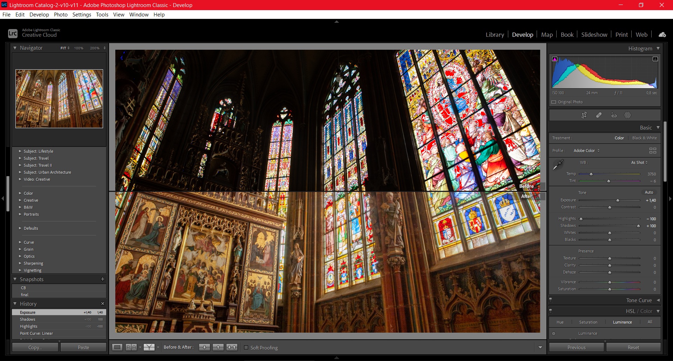Switch to Loupe view in toolbar
This screenshot has width=673, height=361.
click(x=117, y=347)
